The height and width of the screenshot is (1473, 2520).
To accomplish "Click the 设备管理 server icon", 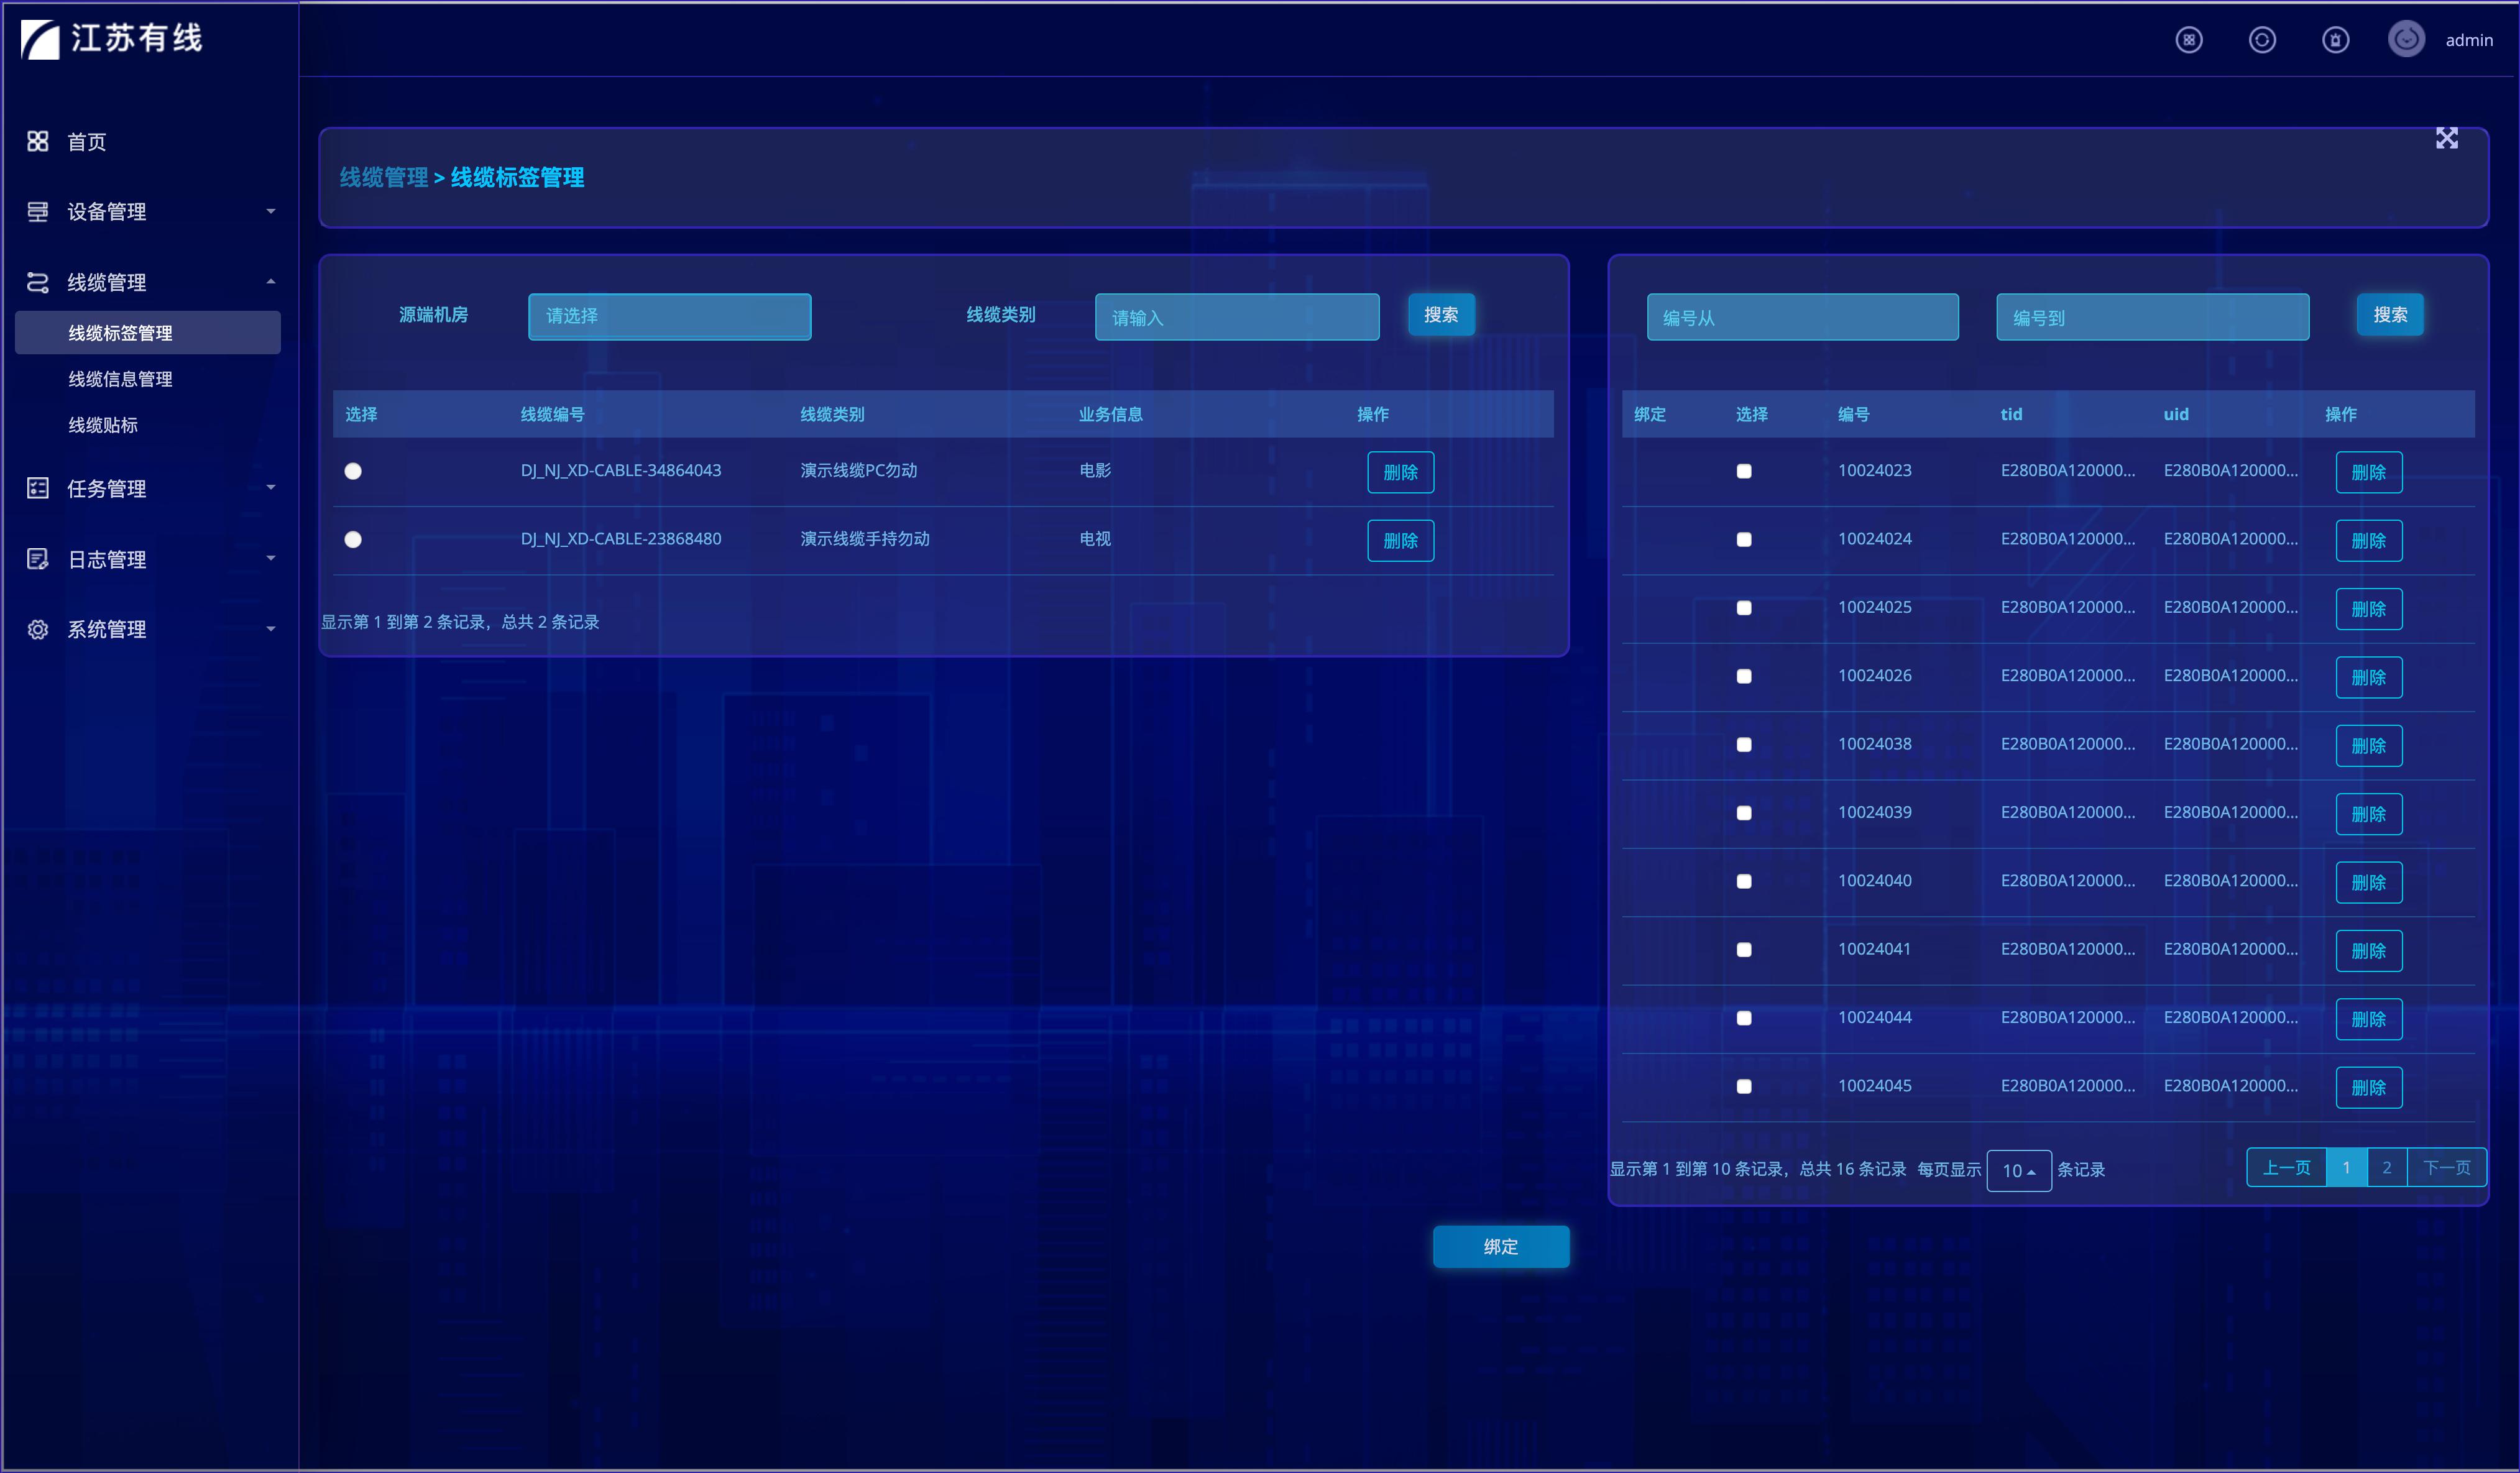I will click(x=37, y=211).
